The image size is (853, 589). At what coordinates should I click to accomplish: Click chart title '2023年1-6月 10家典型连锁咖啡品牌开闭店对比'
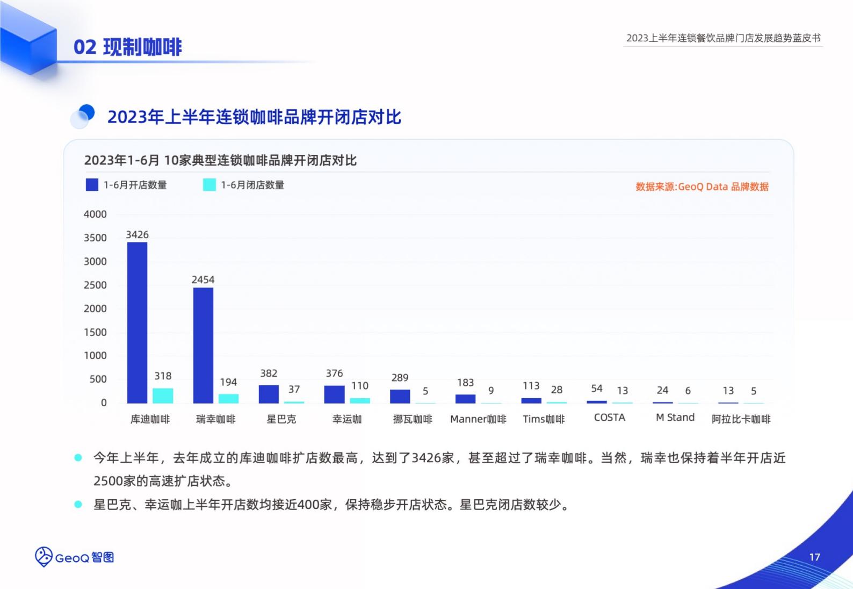coord(220,160)
